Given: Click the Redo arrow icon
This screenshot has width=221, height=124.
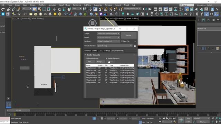Looking at the screenshot, I should [x=3, y=9].
